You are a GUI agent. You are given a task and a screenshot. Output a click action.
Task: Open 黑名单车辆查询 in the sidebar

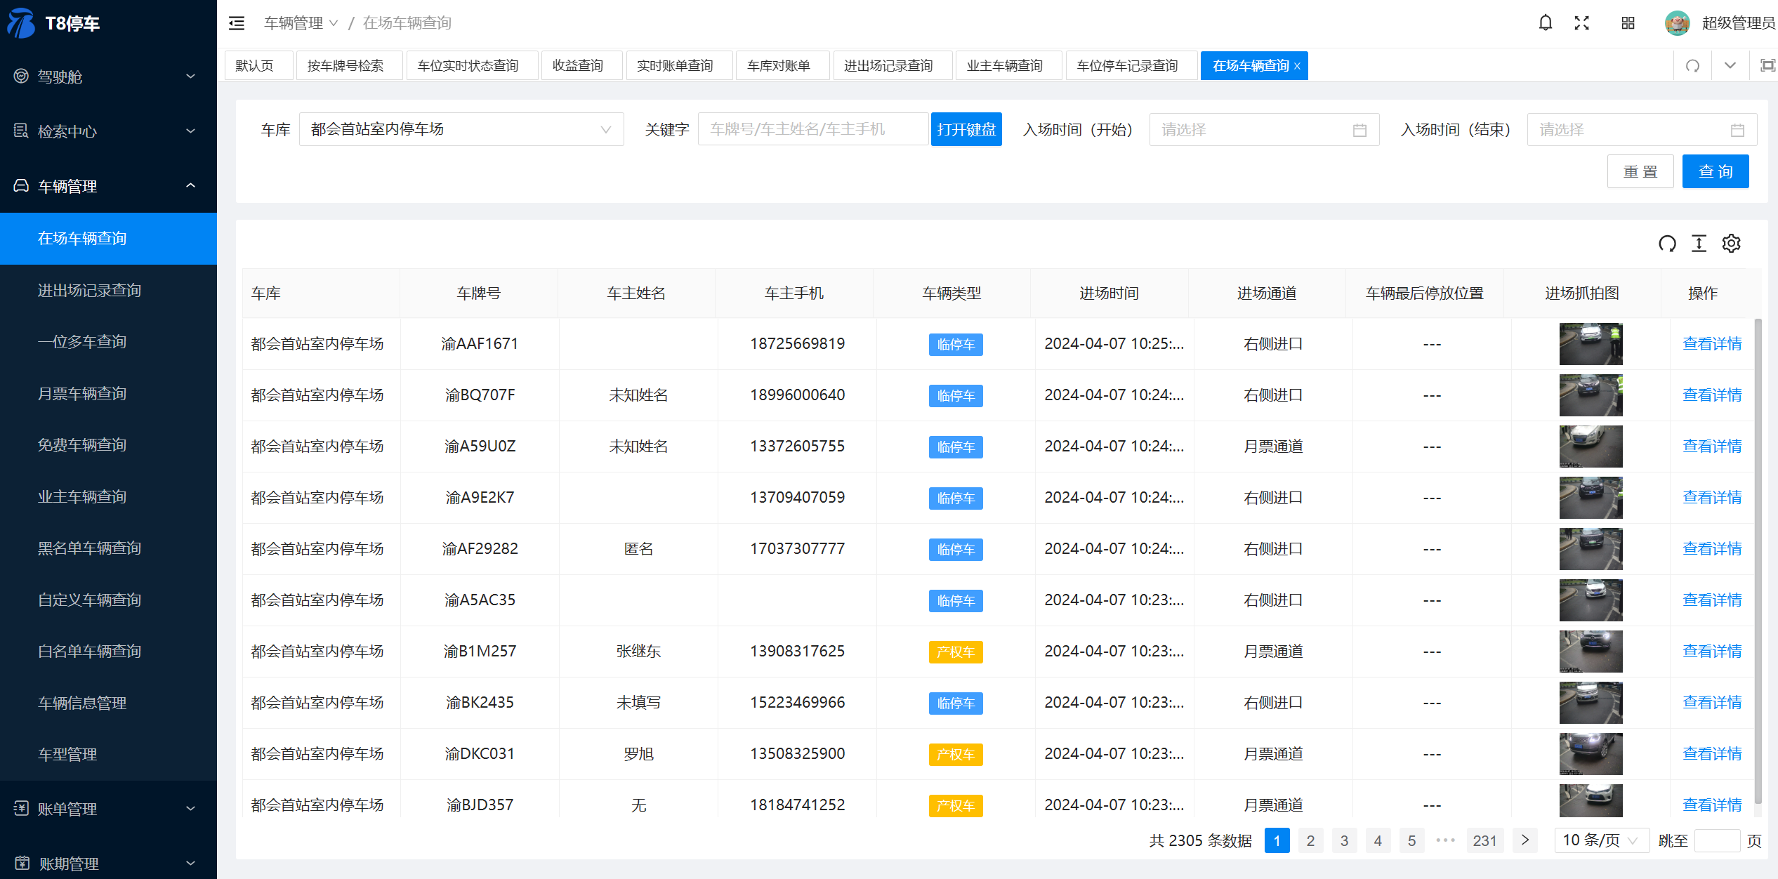coord(108,548)
